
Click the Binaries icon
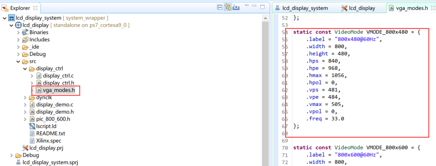tap(25, 32)
